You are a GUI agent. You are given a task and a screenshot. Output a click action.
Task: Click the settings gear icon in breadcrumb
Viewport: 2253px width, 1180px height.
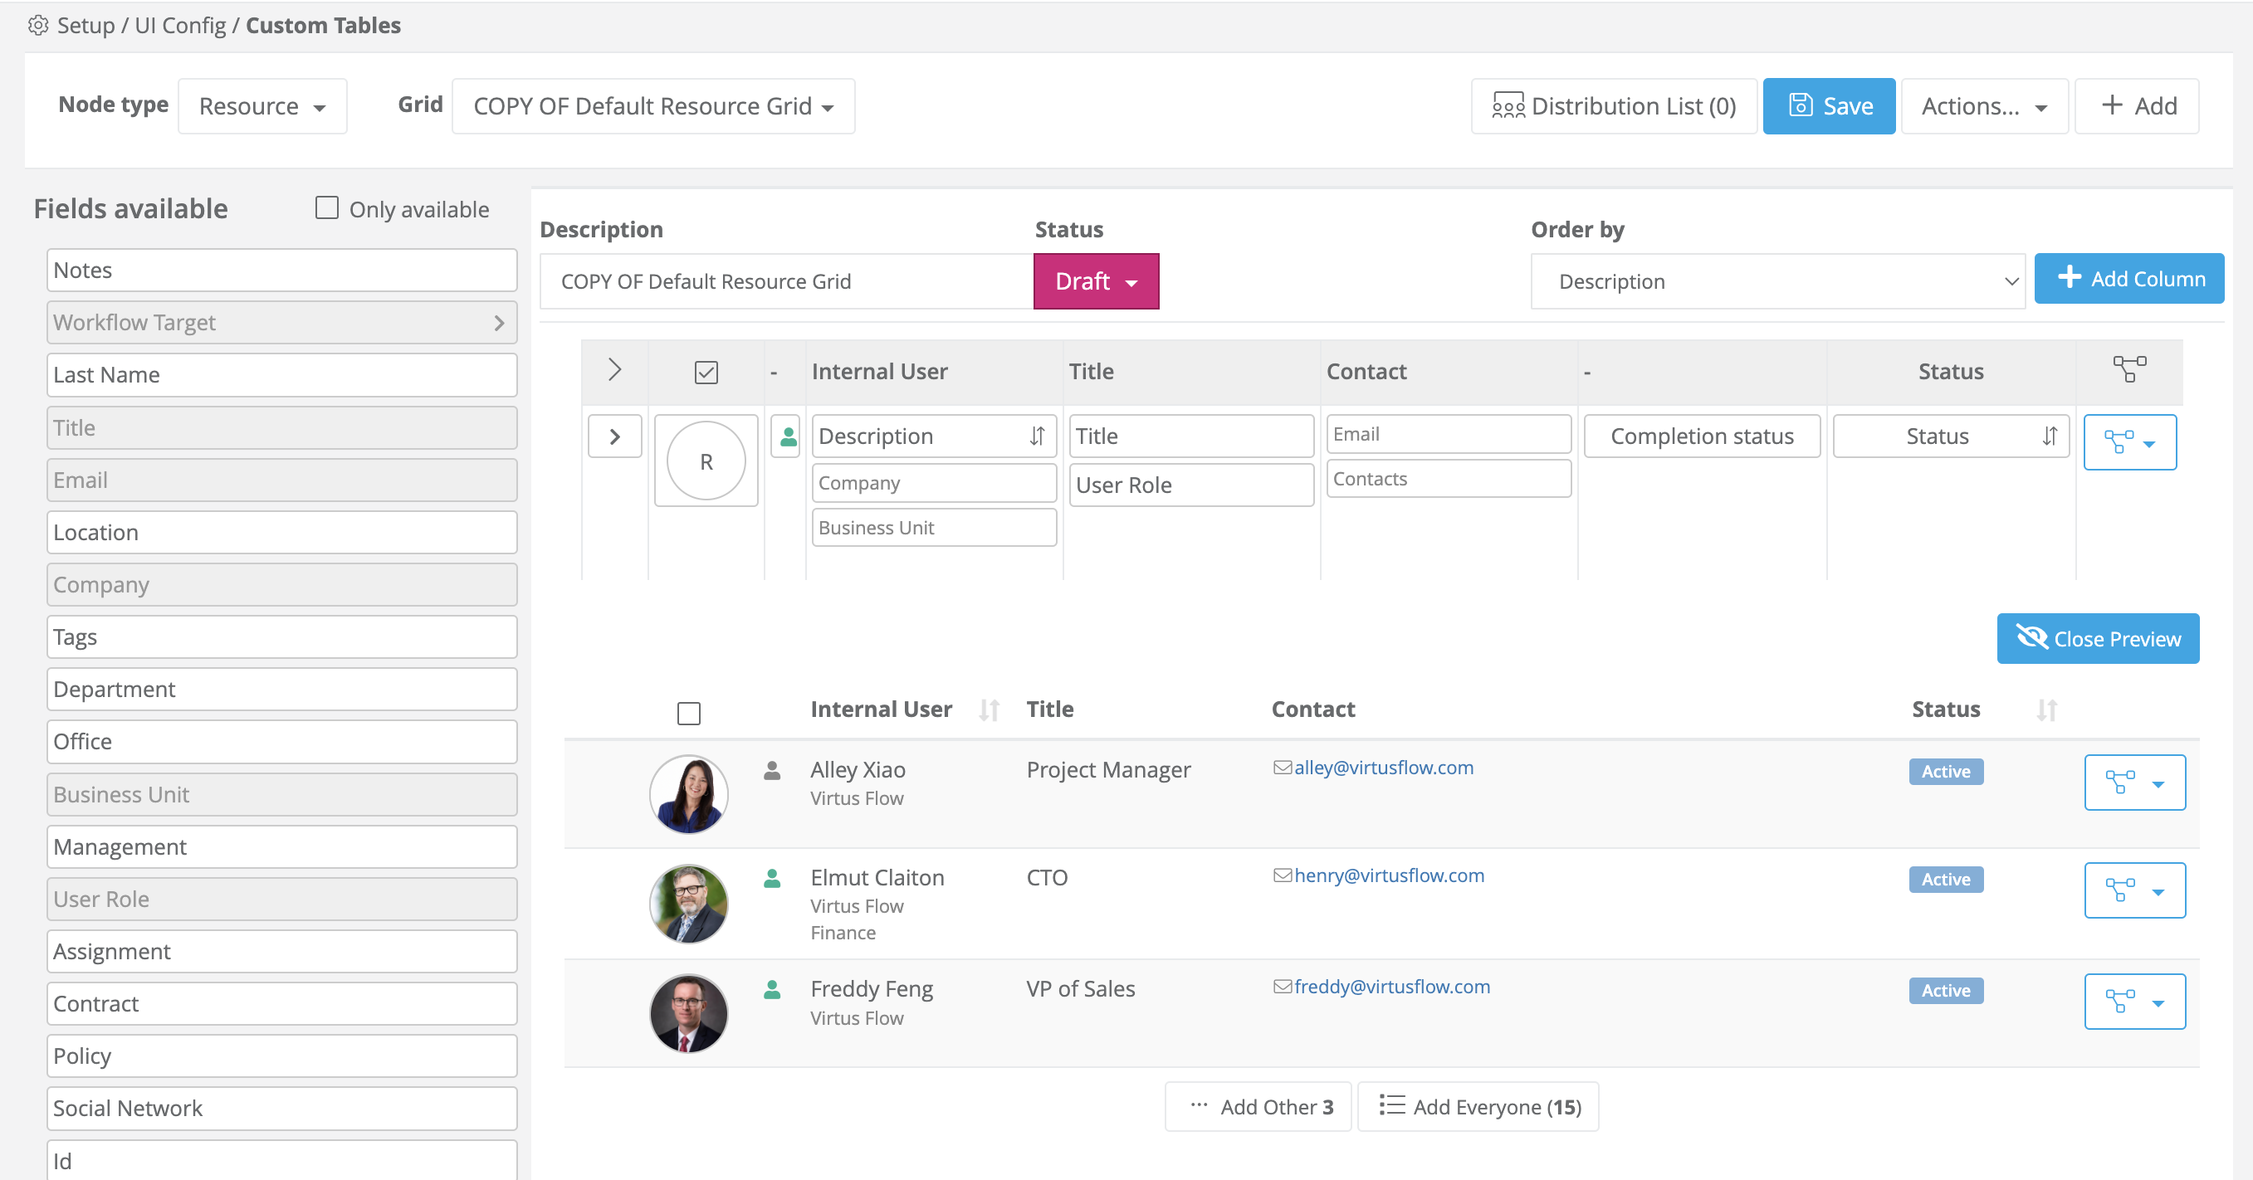click(x=37, y=26)
